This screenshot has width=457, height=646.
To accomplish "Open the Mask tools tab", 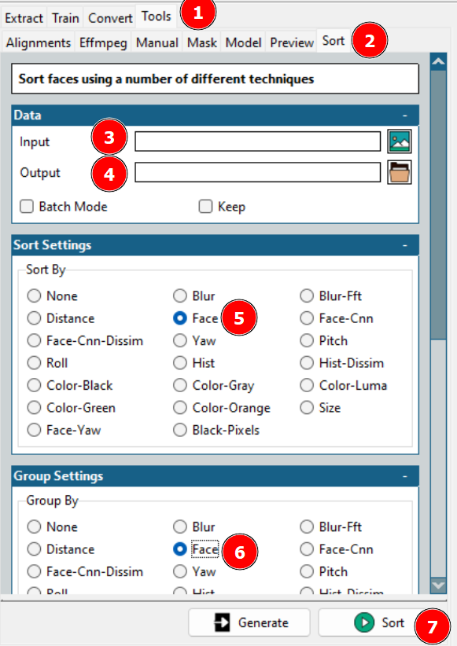I will [x=201, y=42].
